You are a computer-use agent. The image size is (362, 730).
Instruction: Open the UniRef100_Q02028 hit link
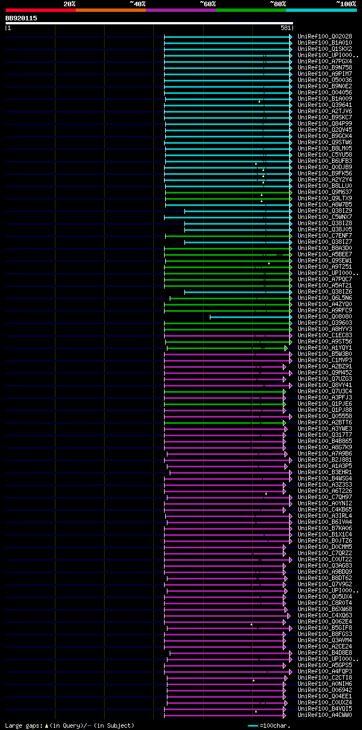pyautogui.click(x=325, y=36)
